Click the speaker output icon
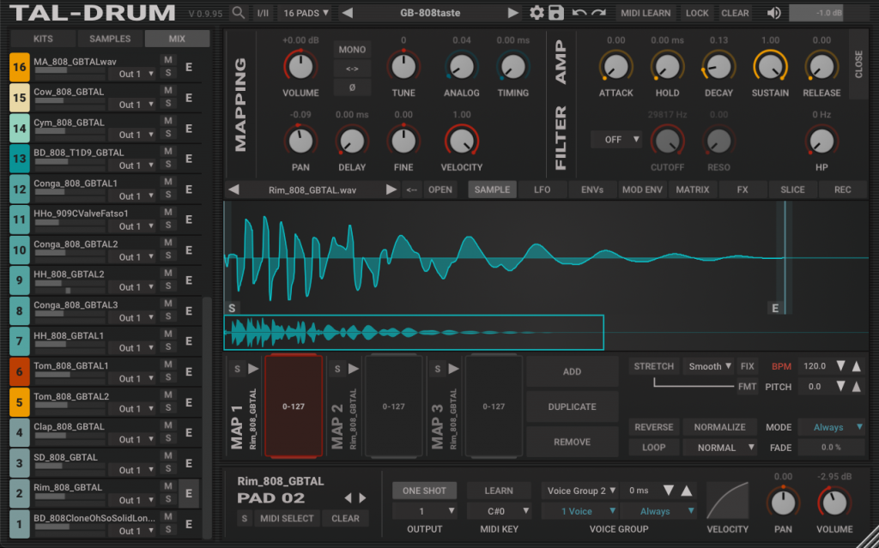Image resolution: width=879 pixels, height=548 pixels. point(773,13)
